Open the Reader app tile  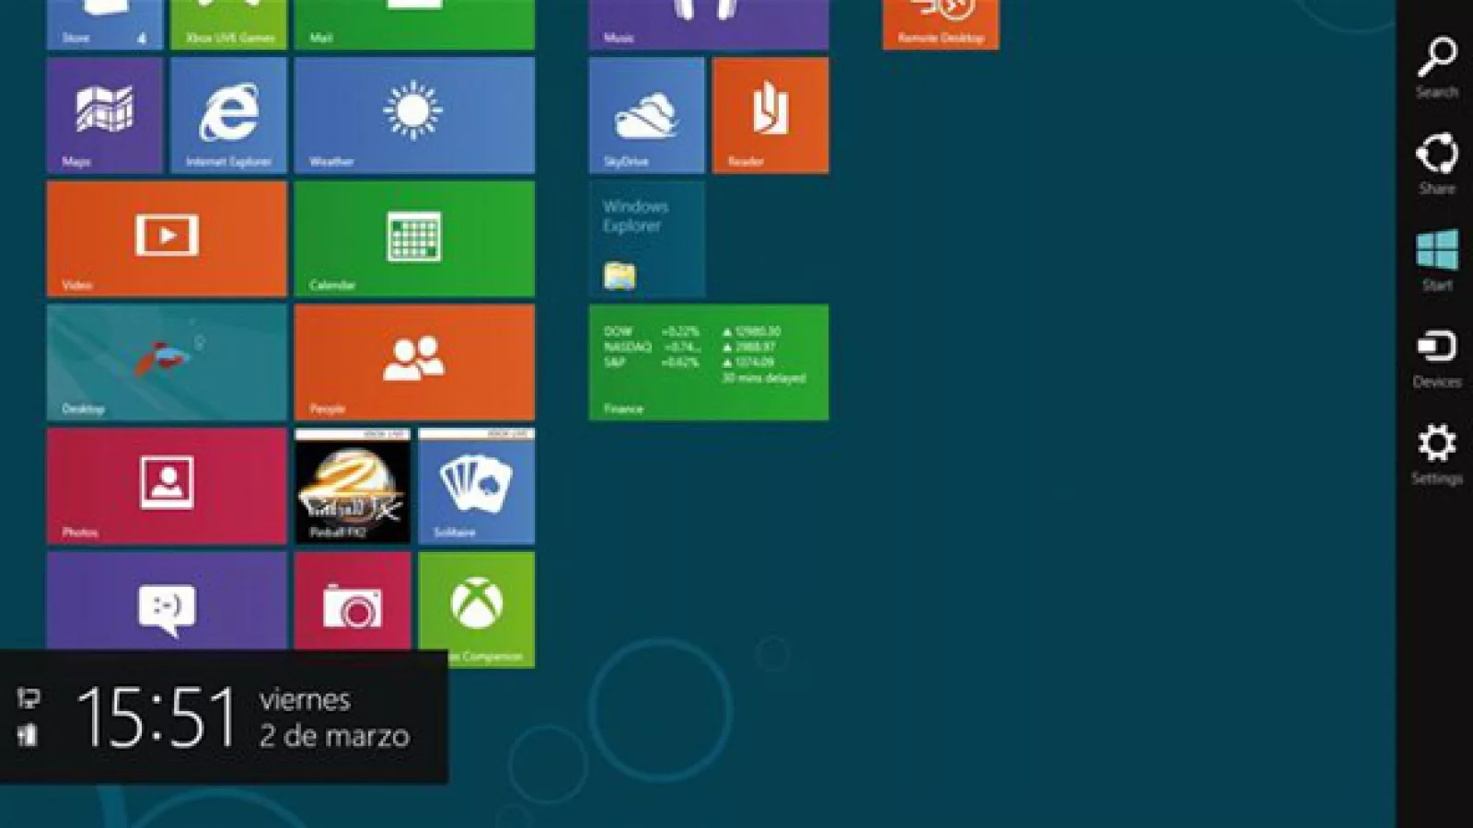pos(770,115)
